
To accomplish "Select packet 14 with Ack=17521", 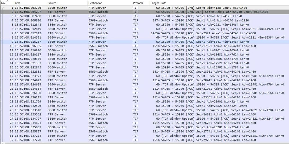I will pyautogui.click(x=145, y=63).
